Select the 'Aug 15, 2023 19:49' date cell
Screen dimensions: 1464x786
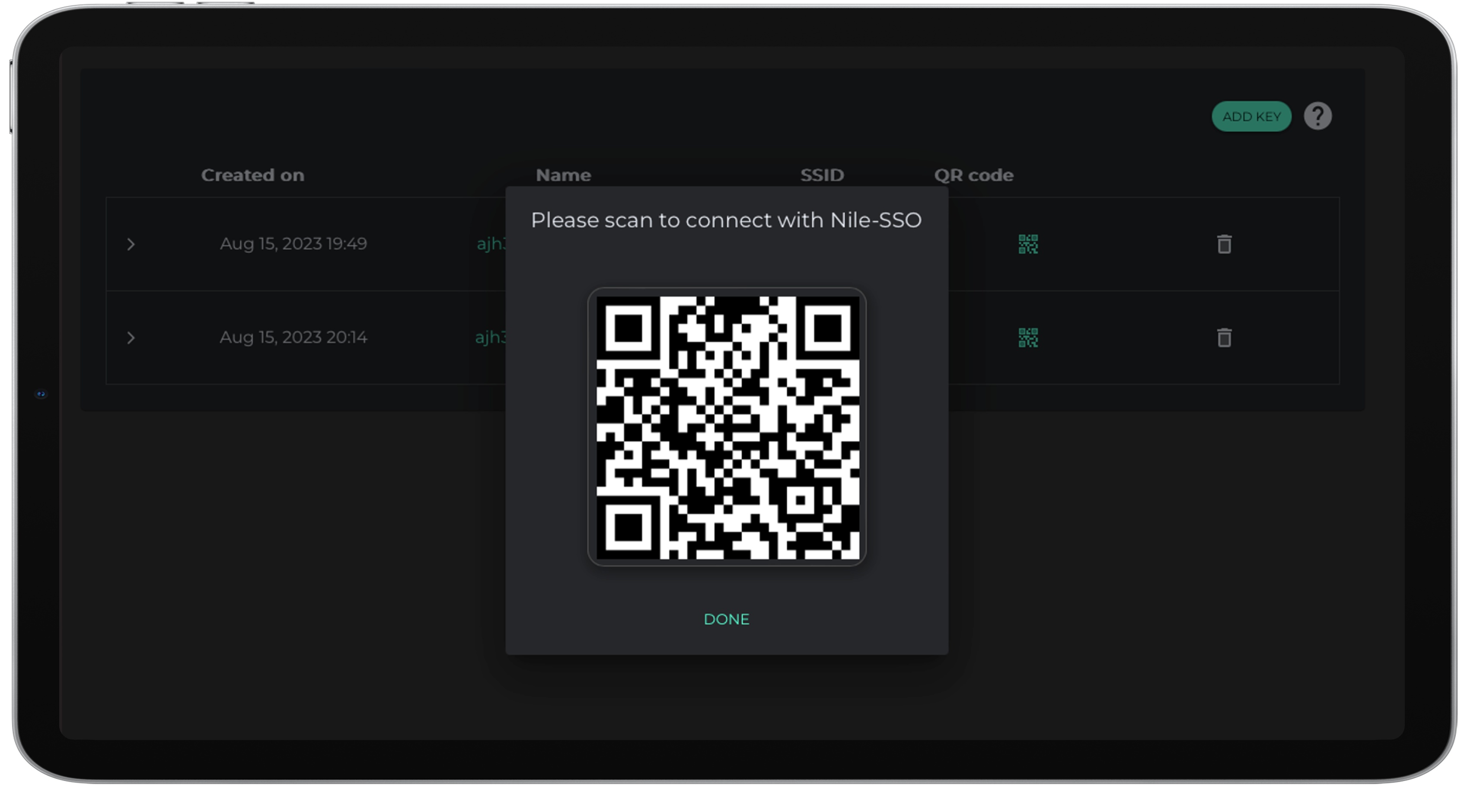tap(293, 244)
